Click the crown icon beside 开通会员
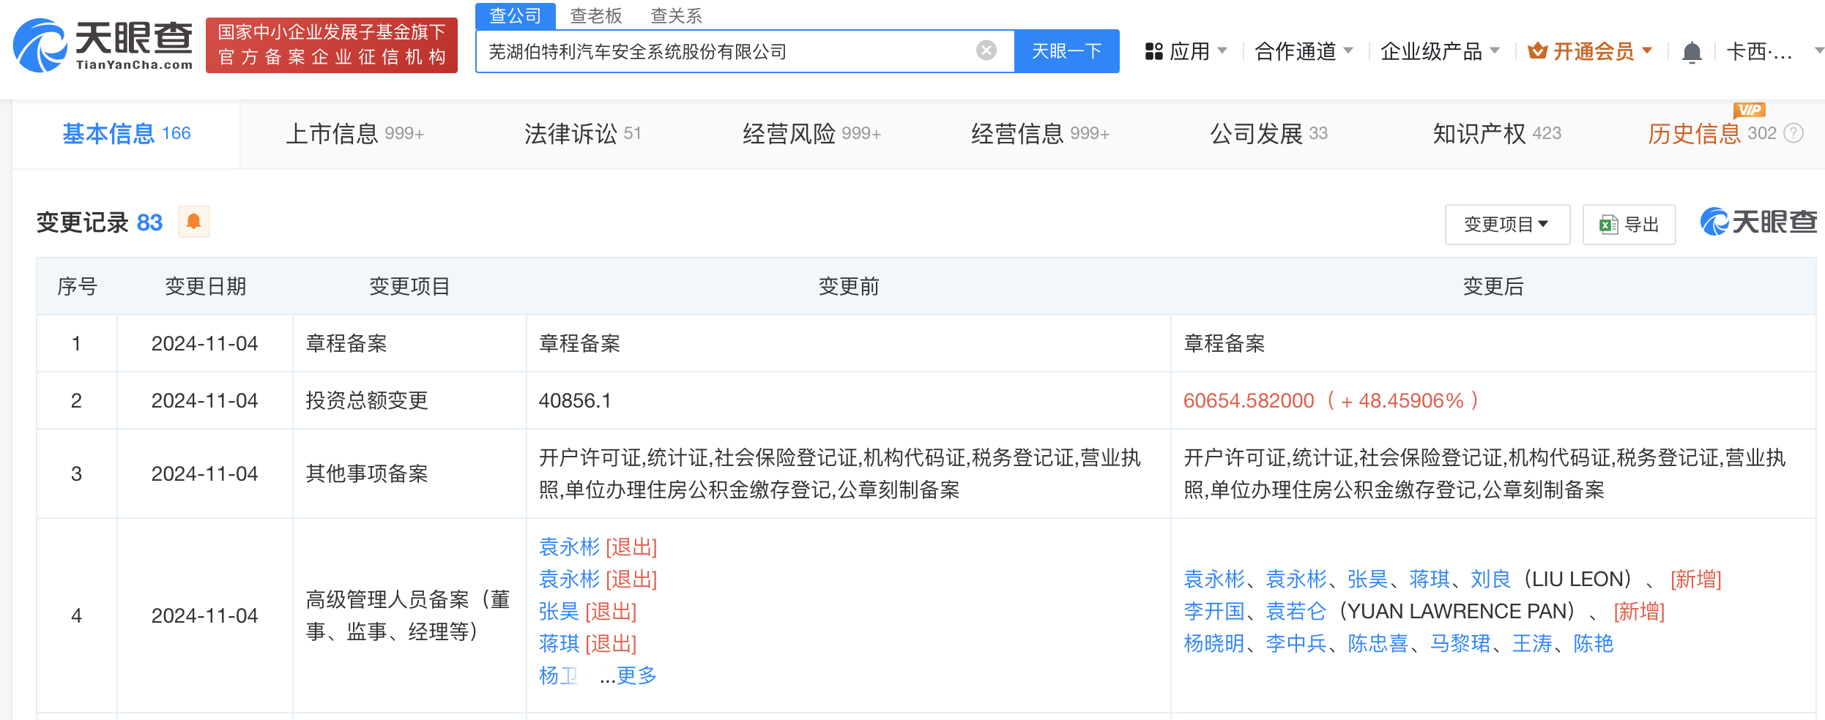The image size is (1825, 720). [x=1537, y=51]
